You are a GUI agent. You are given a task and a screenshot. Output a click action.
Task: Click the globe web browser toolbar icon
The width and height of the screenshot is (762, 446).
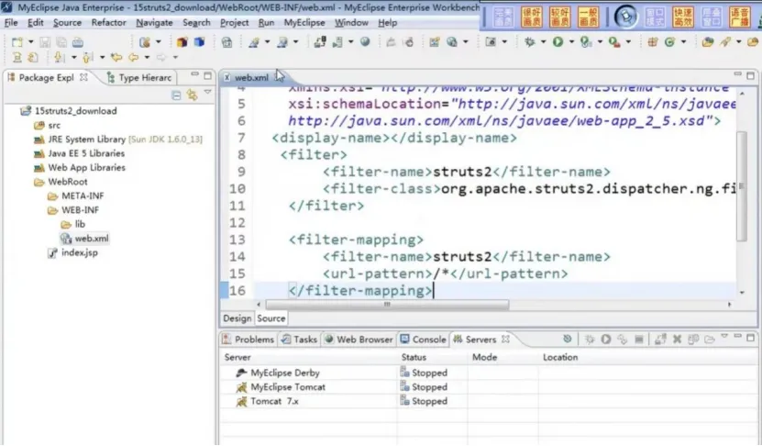click(x=365, y=42)
